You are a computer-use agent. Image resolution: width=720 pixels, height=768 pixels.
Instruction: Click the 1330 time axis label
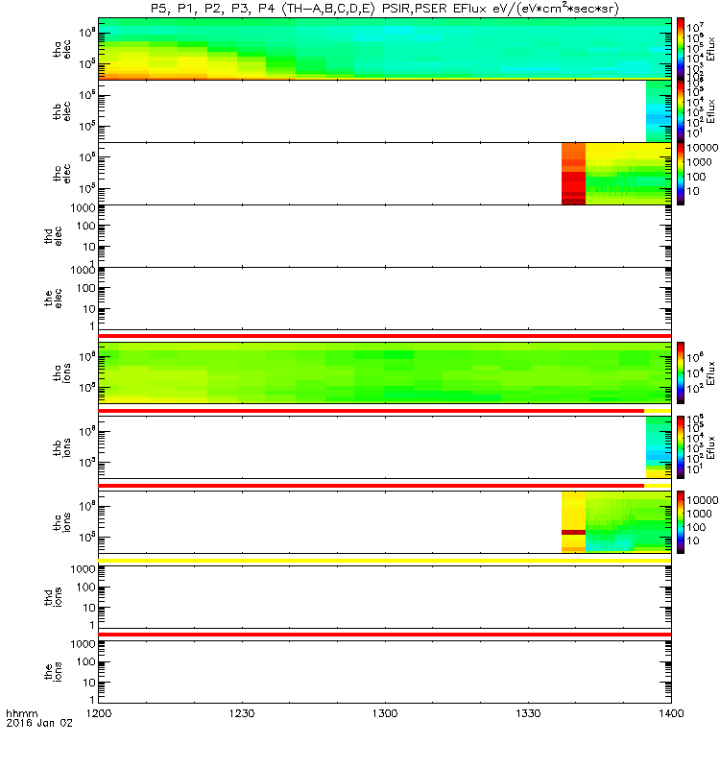tap(528, 713)
